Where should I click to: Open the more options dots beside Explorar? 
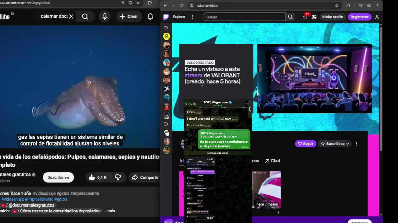(193, 17)
